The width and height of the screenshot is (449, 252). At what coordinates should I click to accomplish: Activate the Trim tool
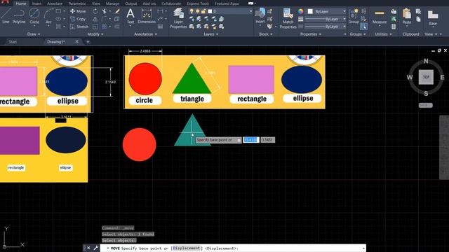105,11
